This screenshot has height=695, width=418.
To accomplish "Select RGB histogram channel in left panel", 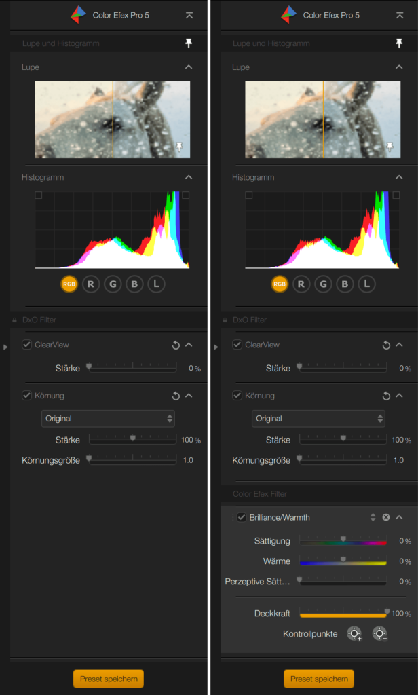I will point(69,284).
